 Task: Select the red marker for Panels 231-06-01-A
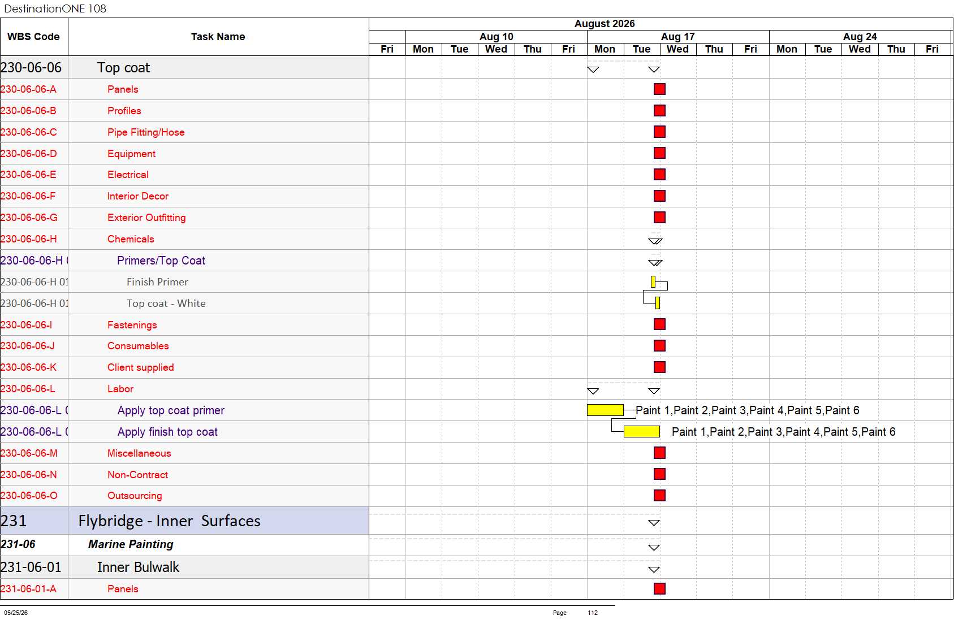click(659, 589)
